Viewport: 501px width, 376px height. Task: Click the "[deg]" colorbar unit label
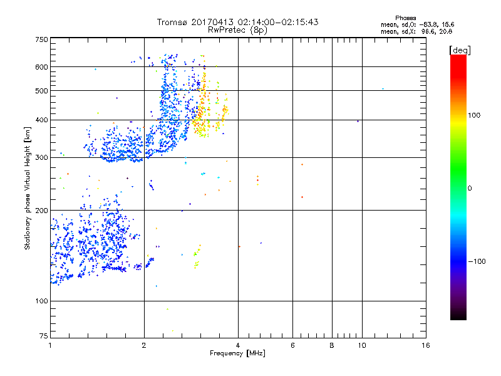[460, 50]
